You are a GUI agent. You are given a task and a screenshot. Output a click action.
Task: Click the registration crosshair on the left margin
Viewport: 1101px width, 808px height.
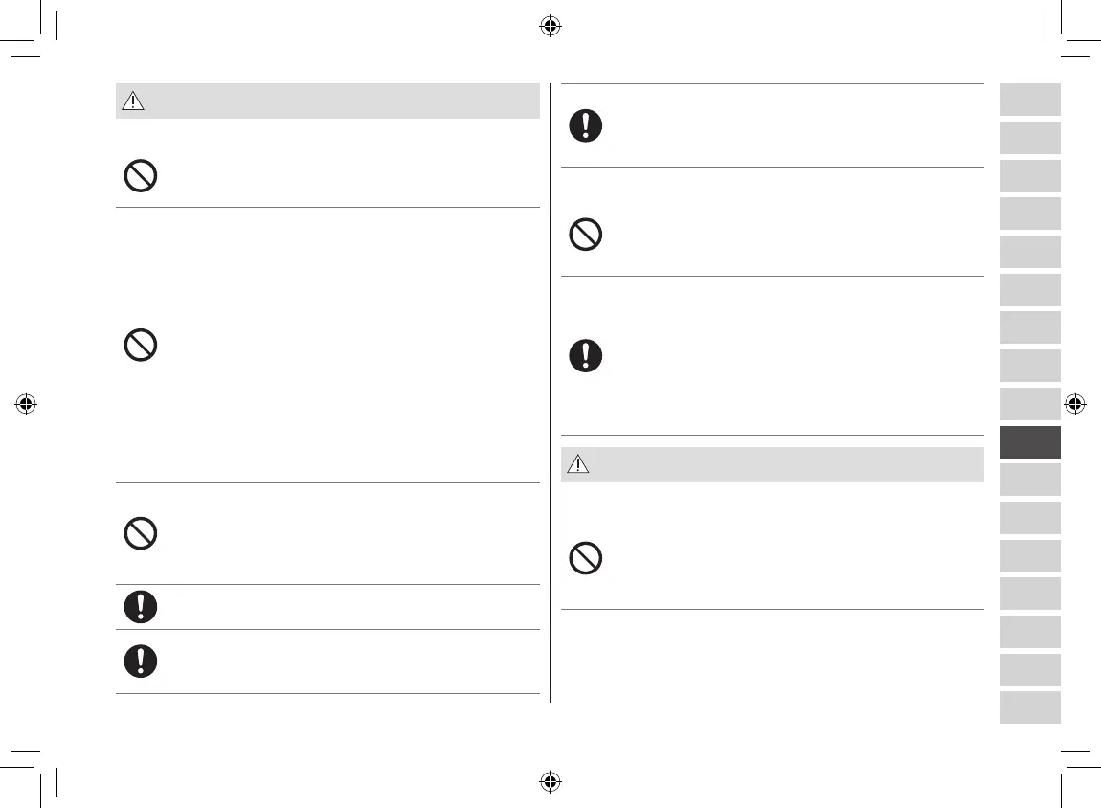point(26,404)
